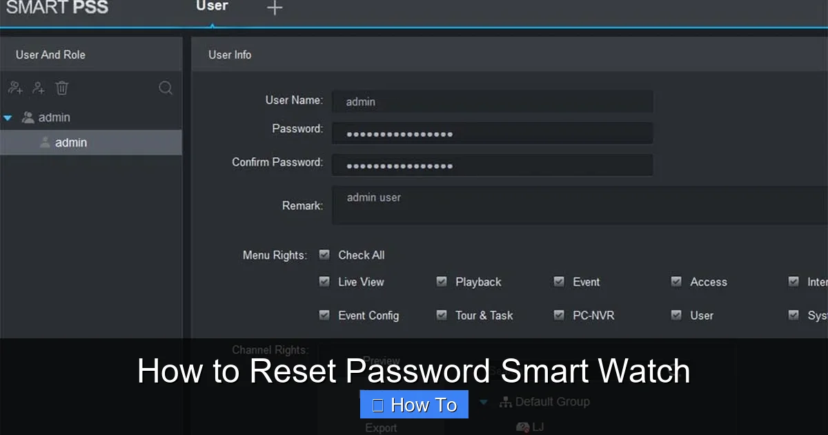
Task: Click the Default Group hierarchy icon
Action: [507, 401]
